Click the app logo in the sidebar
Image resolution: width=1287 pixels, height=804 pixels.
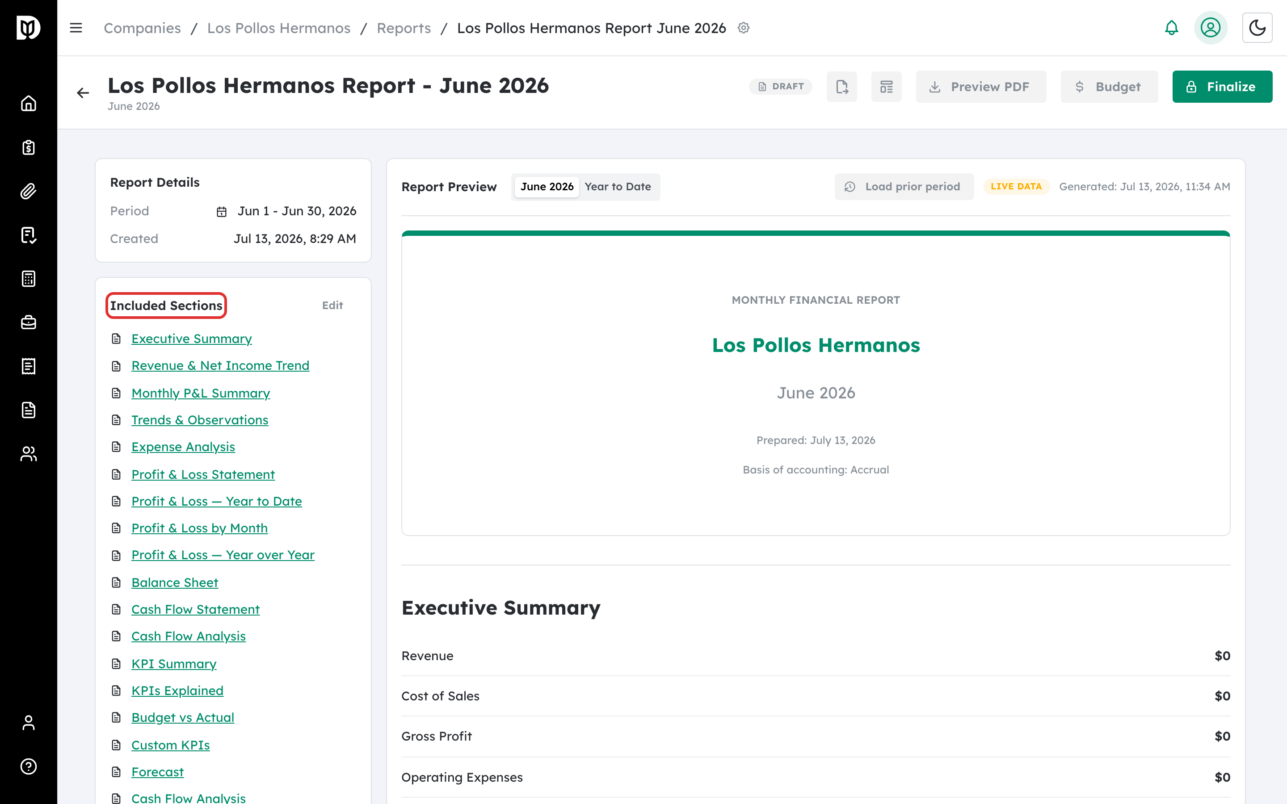pyautogui.click(x=28, y=28)
